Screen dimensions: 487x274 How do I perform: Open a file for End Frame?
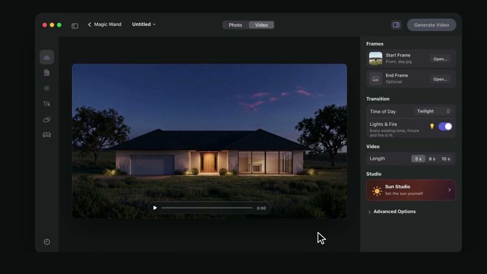point(440,79)
